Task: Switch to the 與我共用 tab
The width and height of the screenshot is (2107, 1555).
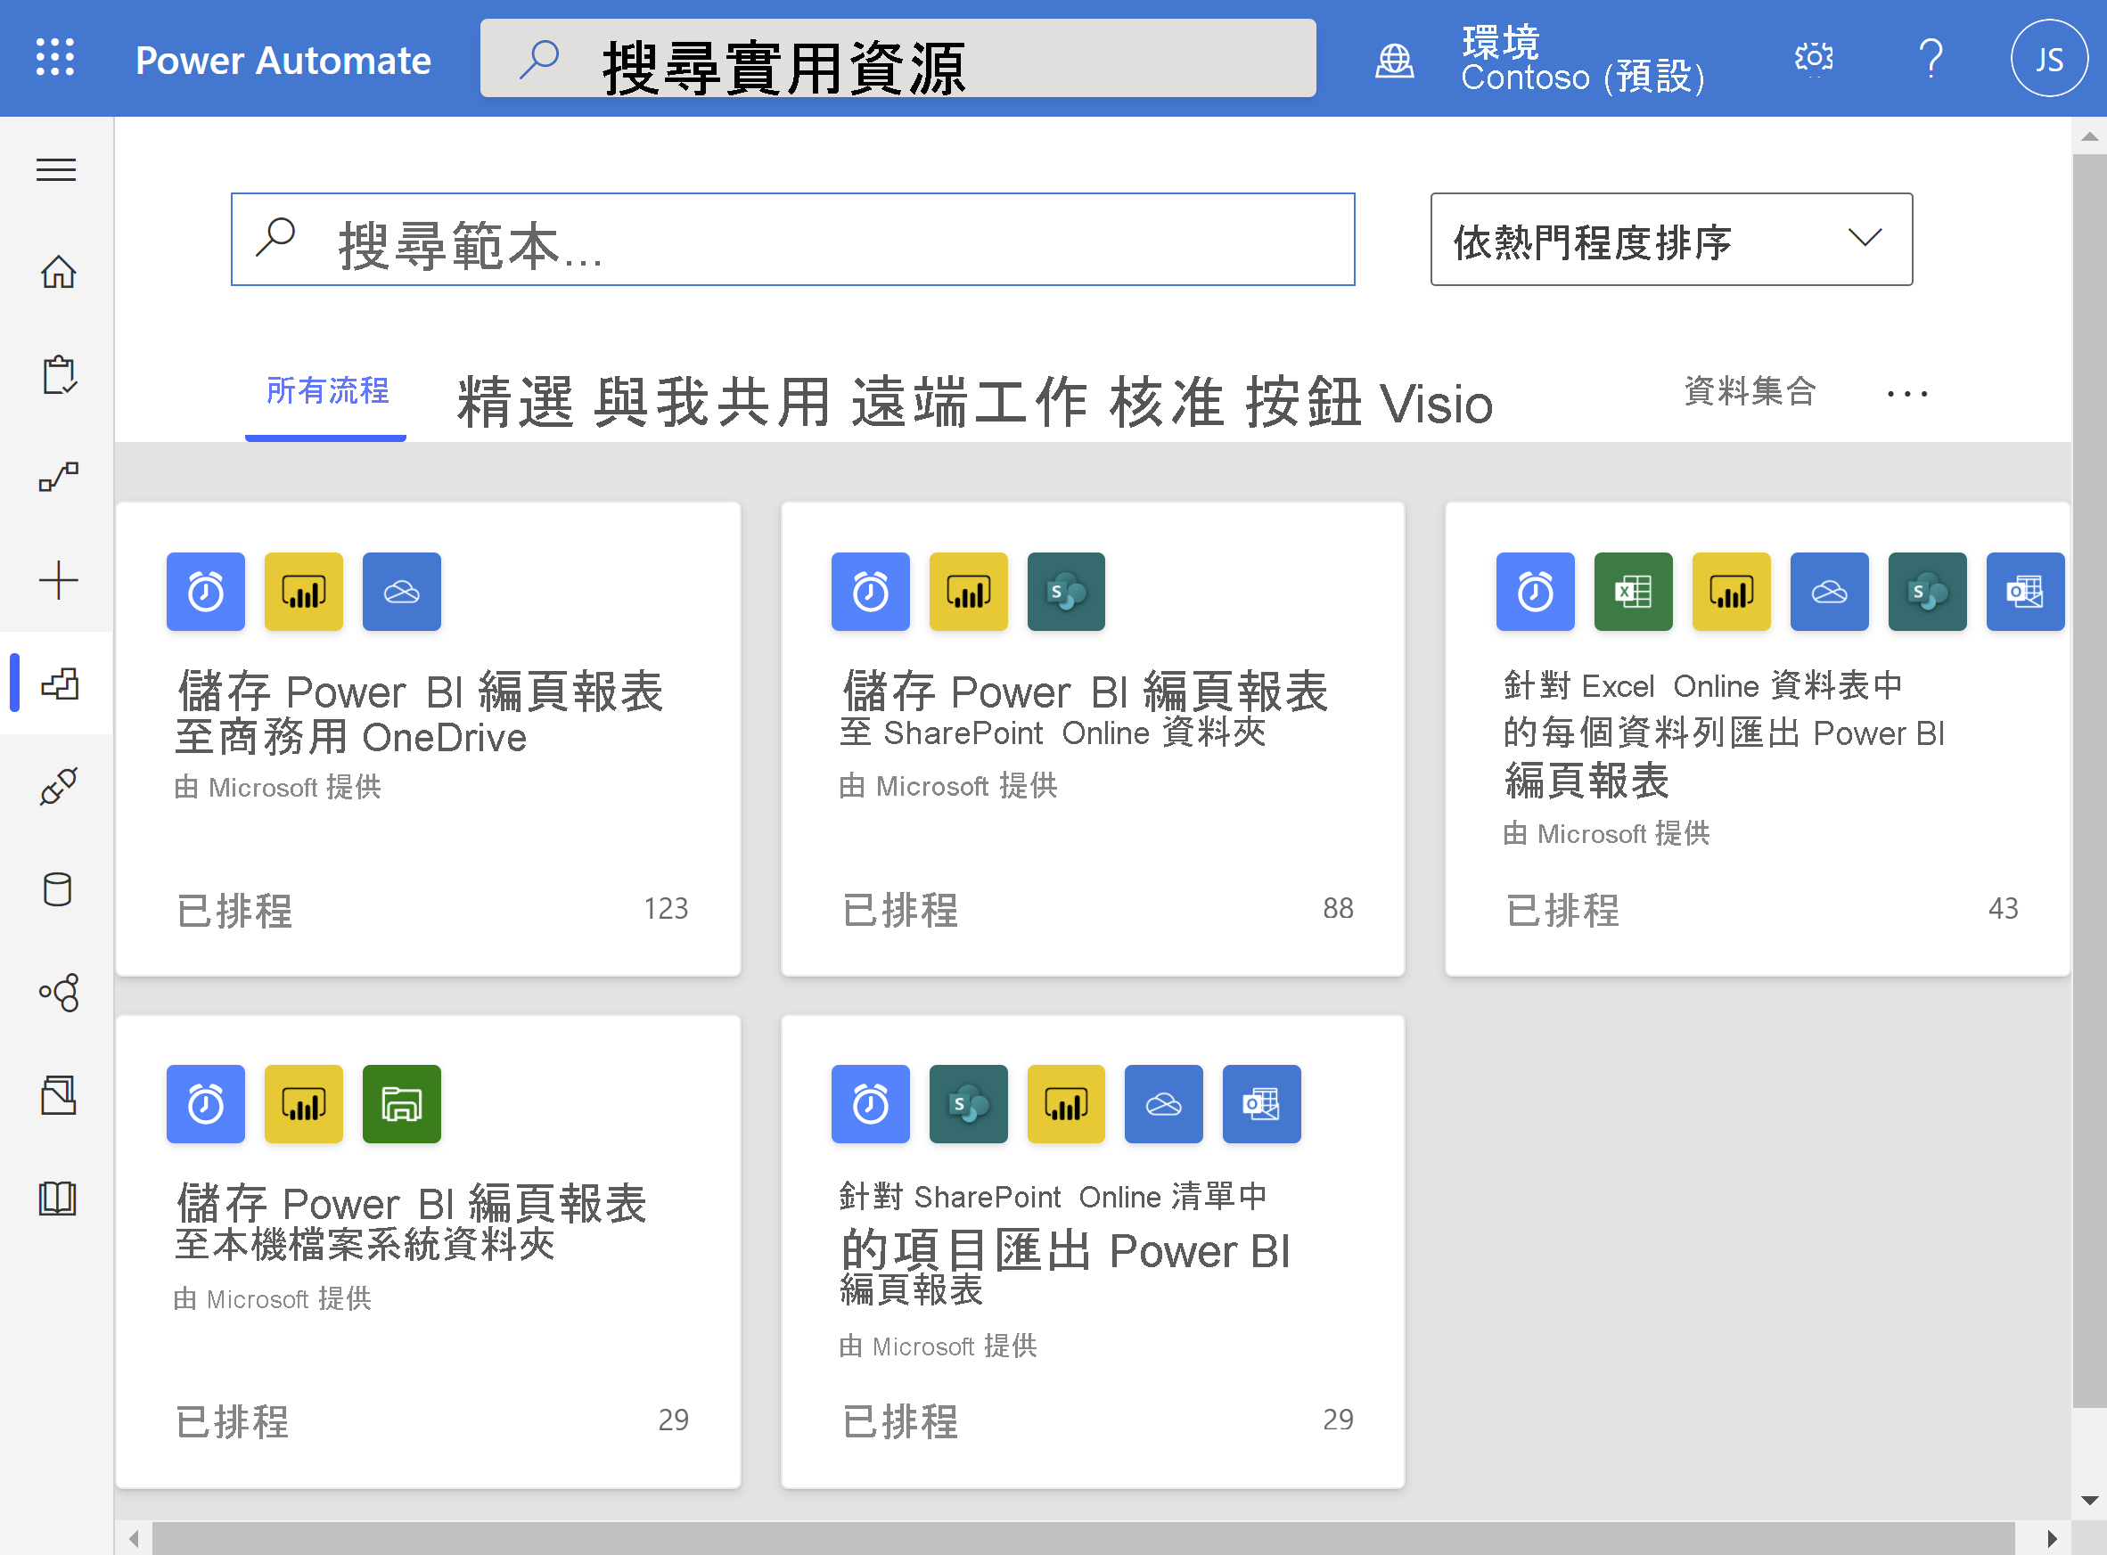Action: 713,402
